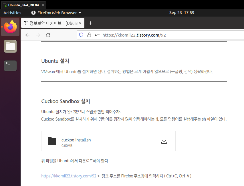Screen dimensions: 244x186
Task: Open the Firefox Web Browser app menu
Action: [56, 13]
